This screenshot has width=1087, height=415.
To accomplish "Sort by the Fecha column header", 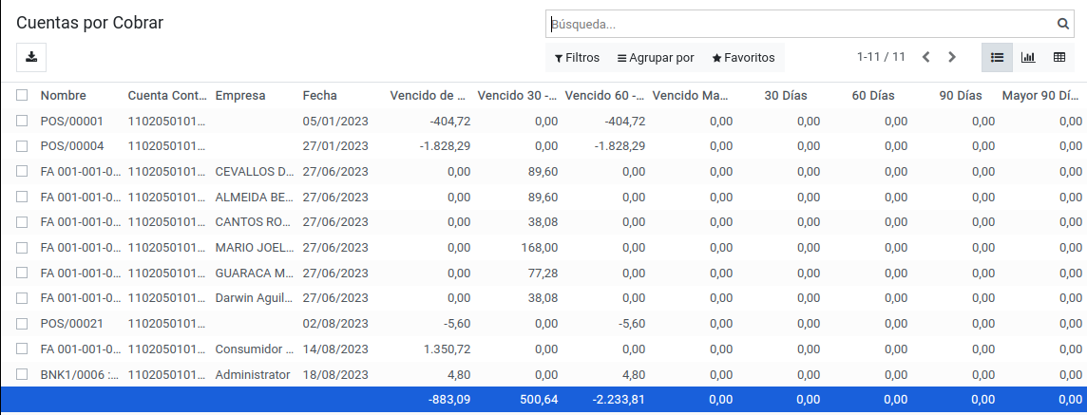I will [319, 96].
